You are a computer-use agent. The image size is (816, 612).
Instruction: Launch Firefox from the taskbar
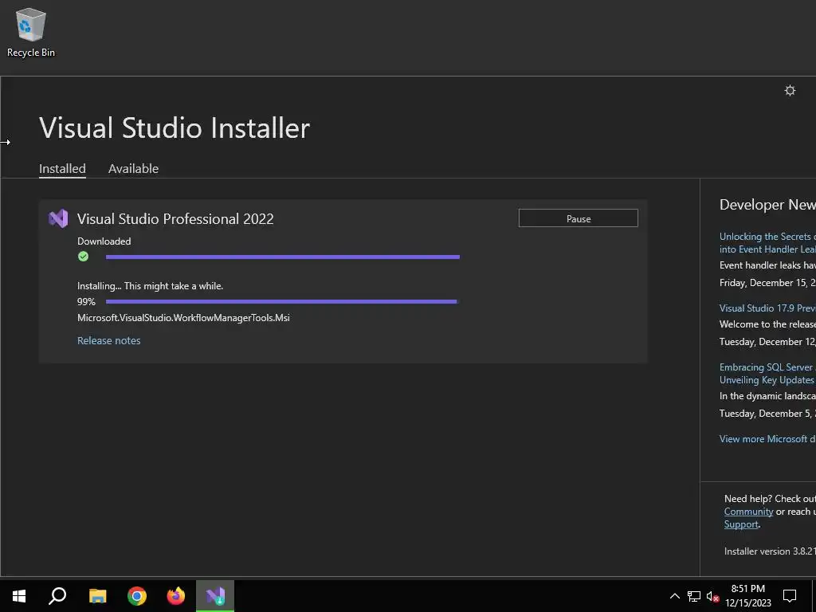tap(176, 596)
